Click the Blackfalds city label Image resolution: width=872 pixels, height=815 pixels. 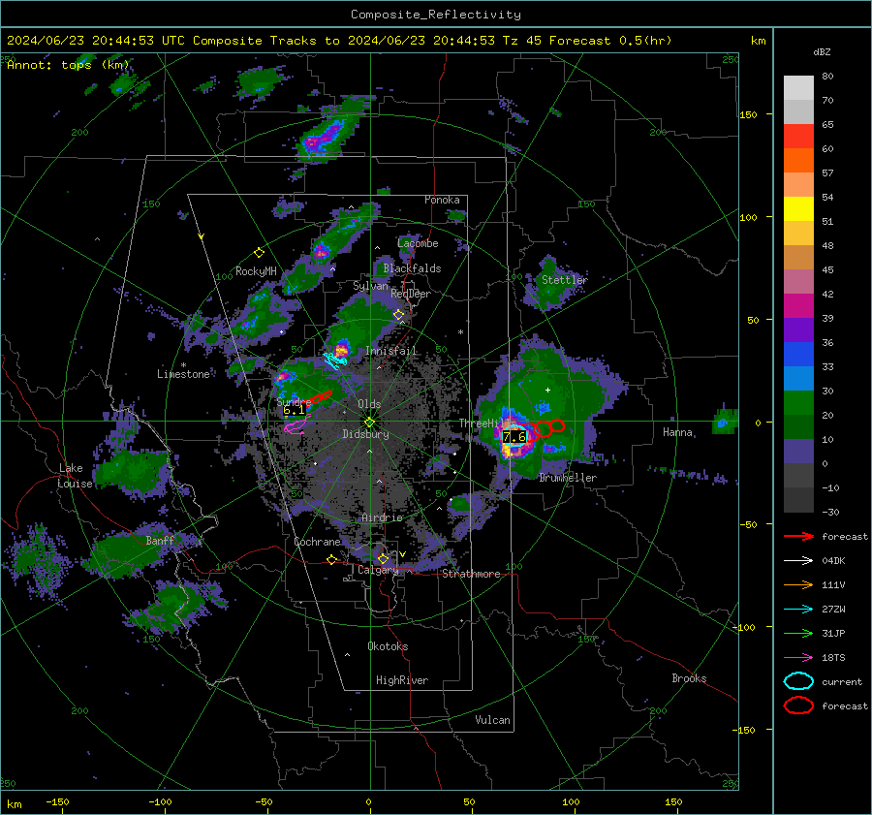412,268
